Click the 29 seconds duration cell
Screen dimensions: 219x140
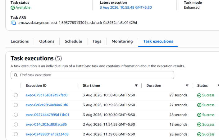(178, 95)
